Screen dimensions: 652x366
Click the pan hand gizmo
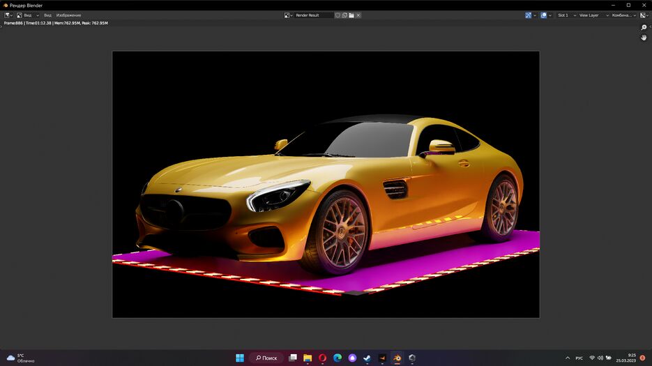coord(644,38)
